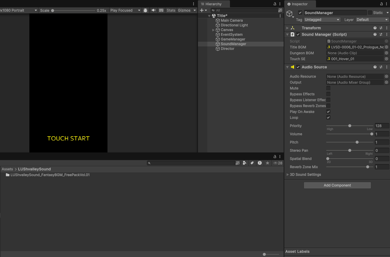The height and width of the screenshot is (257, 390).
Task: Open Audio Source preset settings icon
Action: click(x=381, y=67)
